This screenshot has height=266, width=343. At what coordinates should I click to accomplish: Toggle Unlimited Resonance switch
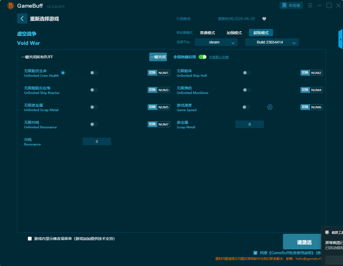(94, 124)
